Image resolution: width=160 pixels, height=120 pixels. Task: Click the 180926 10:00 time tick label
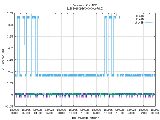point(73,111)
